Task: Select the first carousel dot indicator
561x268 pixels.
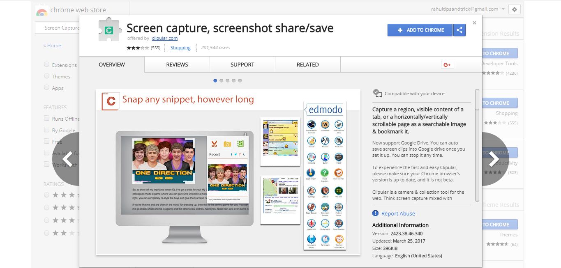Action: (215, 80)
